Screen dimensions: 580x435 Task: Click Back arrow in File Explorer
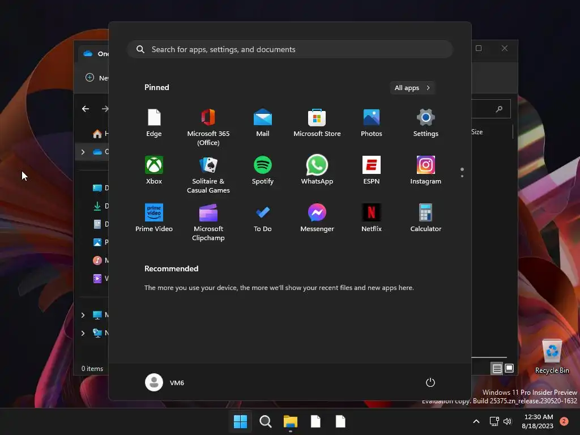(86, 109)
